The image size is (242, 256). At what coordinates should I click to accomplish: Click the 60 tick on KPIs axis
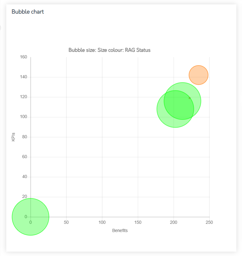point(25,157)
